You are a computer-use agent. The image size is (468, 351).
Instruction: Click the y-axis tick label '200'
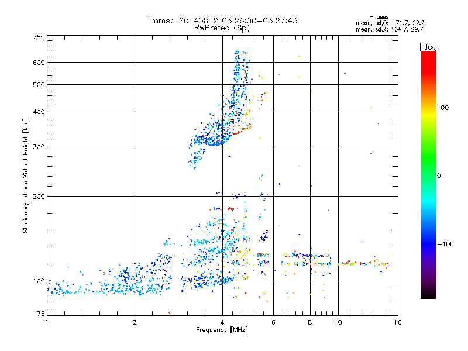pyautogui.click(x=39, y=197)
